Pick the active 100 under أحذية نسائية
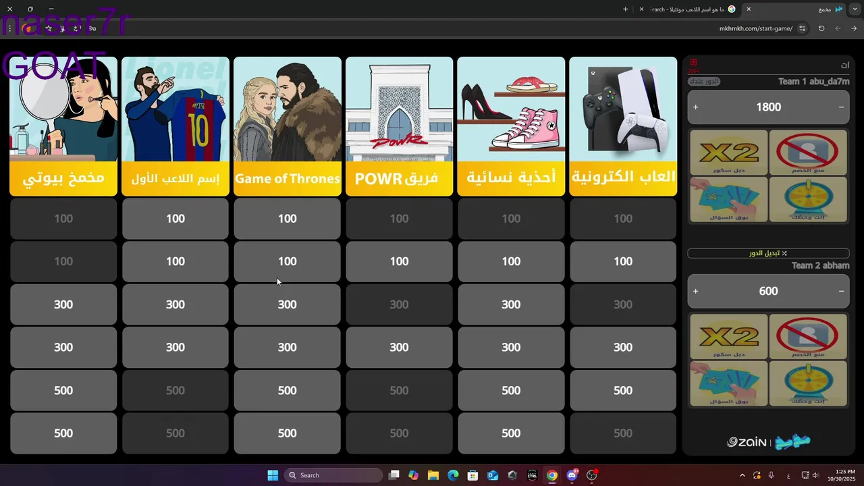Image resolution: width=864 pixels, height=486 pixels. (x=511, y=261)
